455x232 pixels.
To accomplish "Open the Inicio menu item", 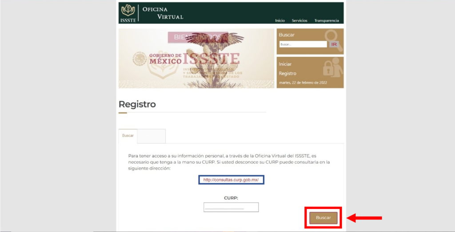I will pyautogui.click(x=280, y=20).
